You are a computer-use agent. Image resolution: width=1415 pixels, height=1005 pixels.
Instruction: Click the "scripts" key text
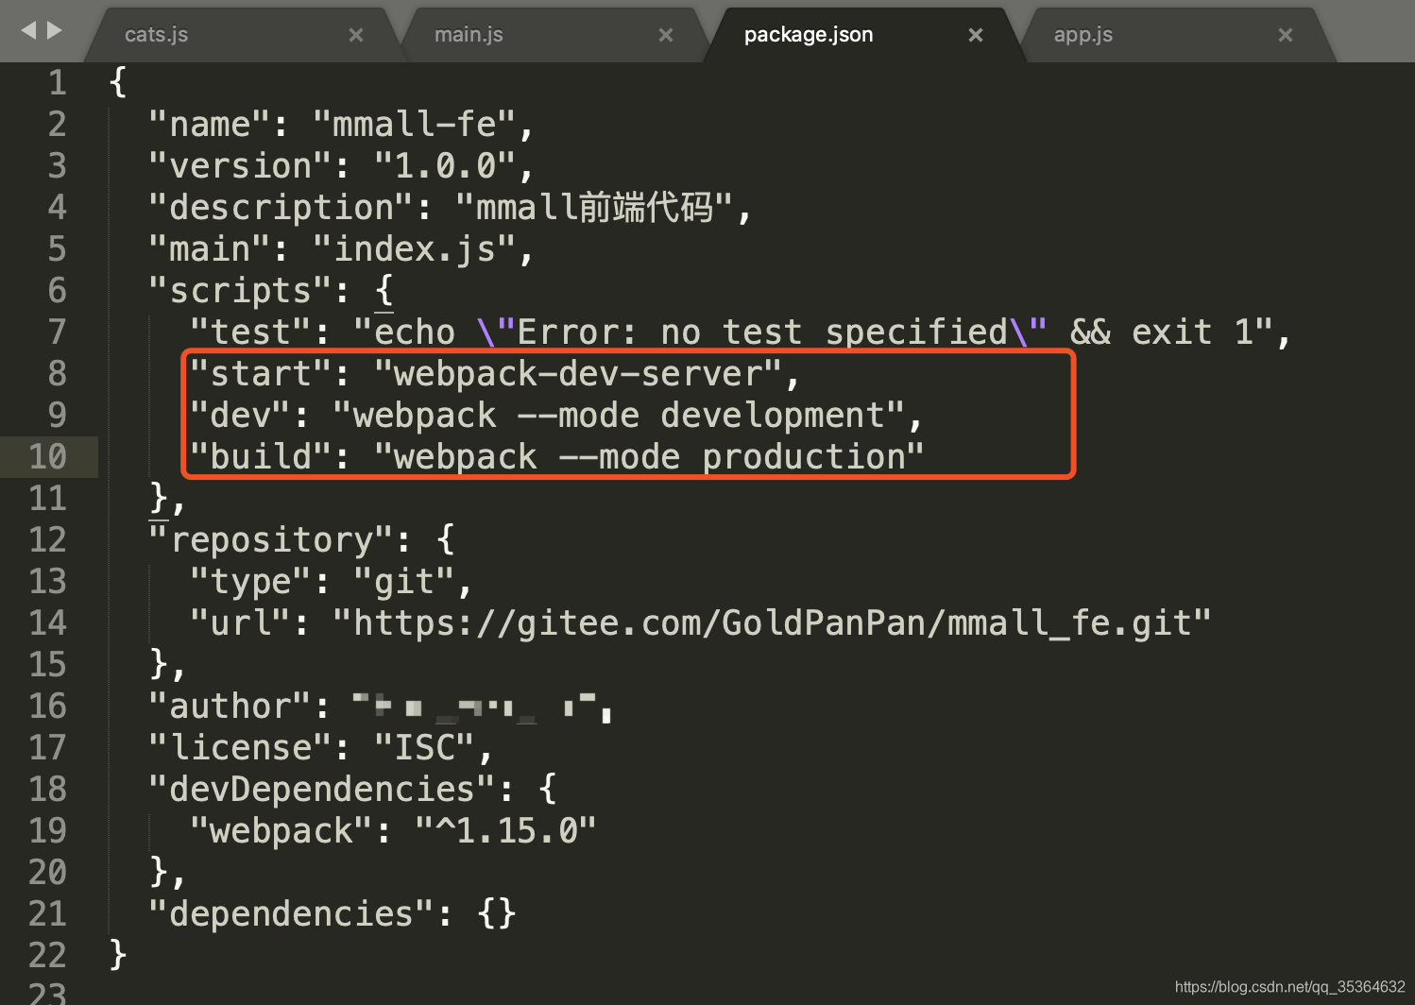(x=240, y=290)
